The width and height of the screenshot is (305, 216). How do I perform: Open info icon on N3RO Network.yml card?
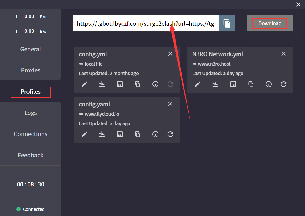[x=269, y=84]
